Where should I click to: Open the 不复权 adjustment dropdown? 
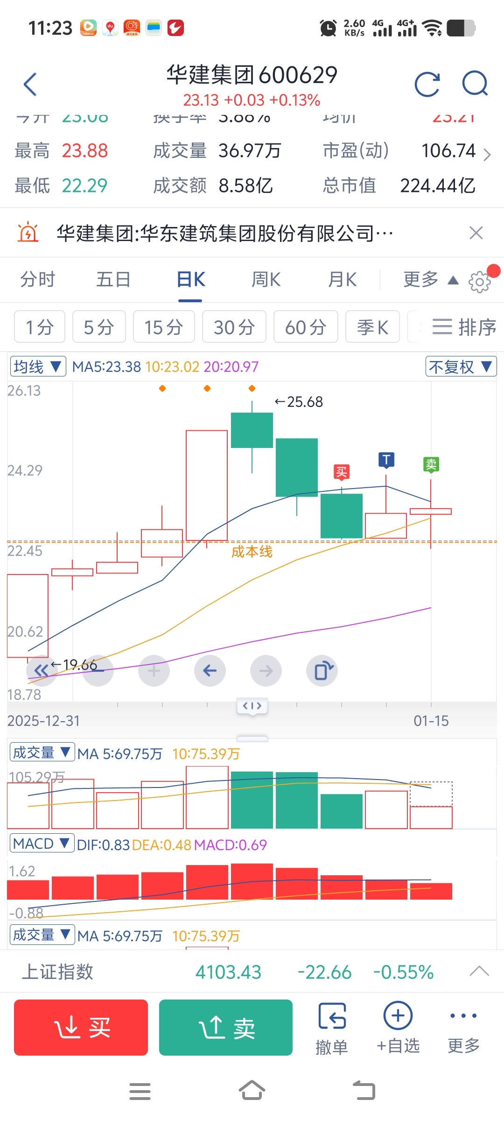tap(461, 367)
